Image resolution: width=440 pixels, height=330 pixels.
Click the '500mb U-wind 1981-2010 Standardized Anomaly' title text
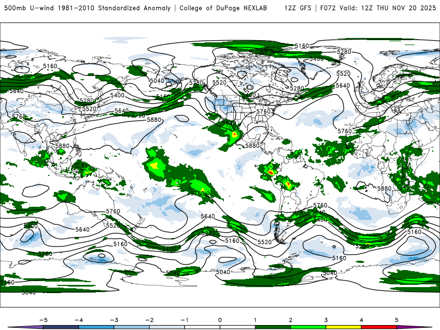87,8
